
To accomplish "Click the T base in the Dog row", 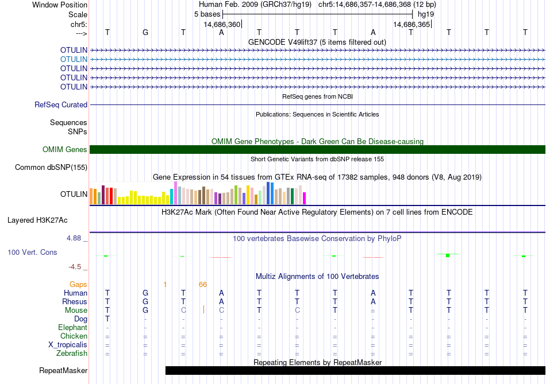I will click(x=107, y=319).
